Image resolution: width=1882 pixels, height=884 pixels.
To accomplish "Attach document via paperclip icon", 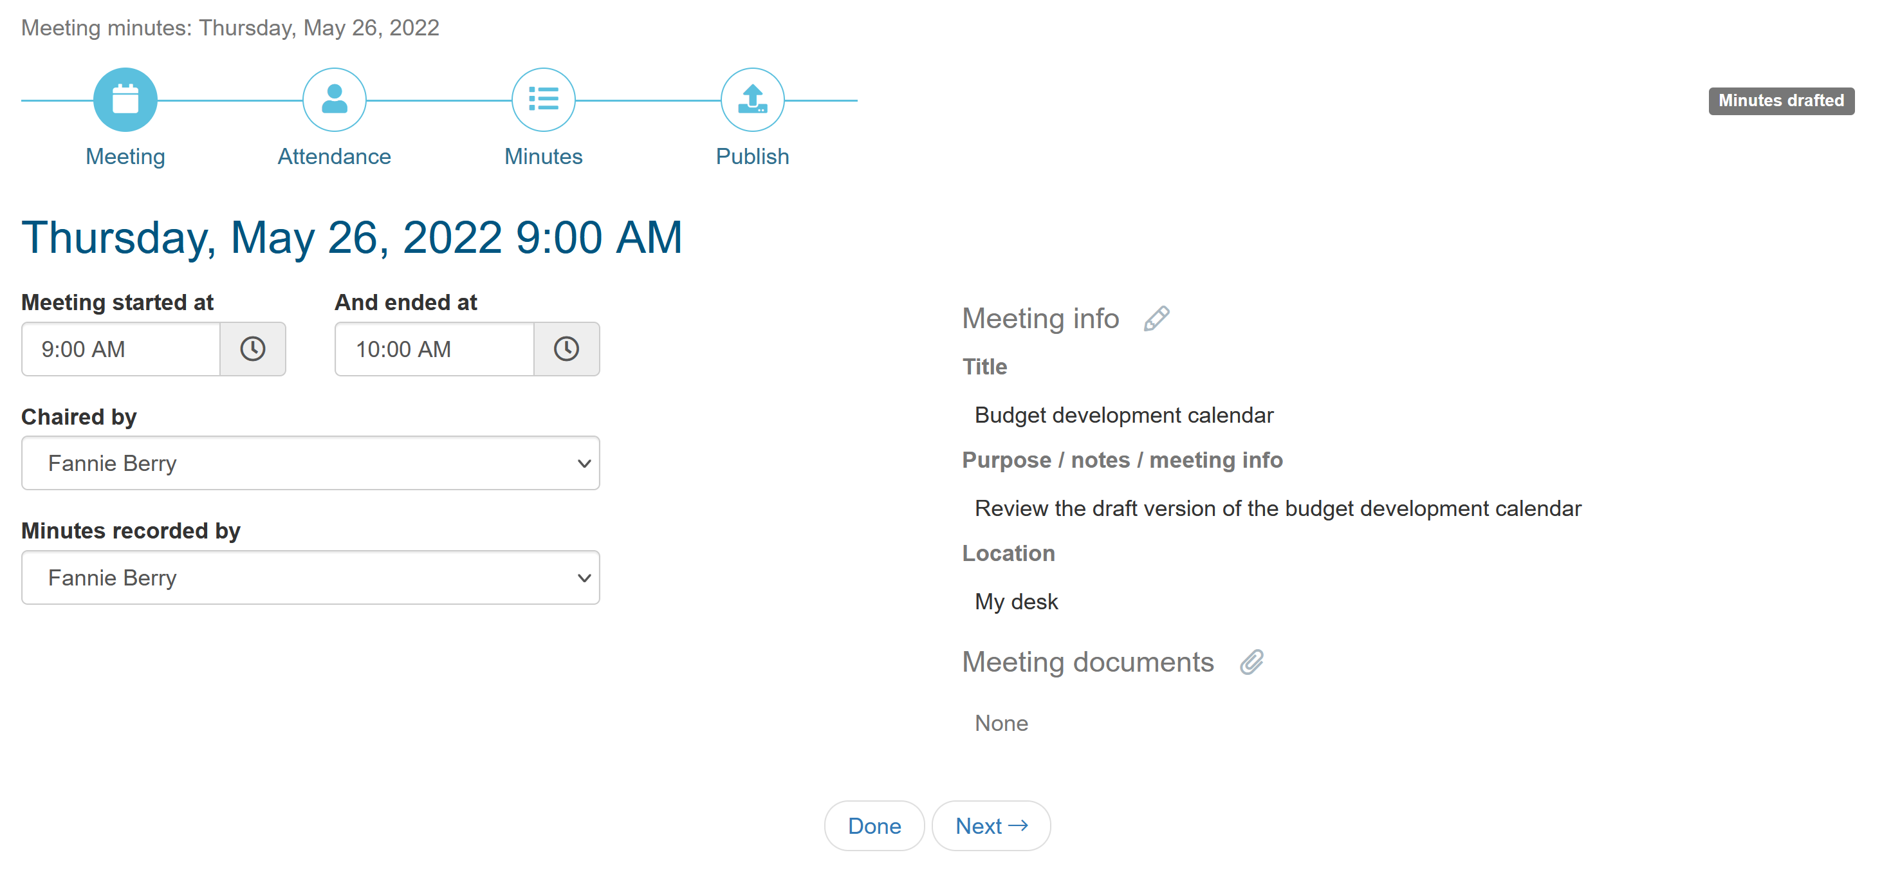I will 1251,662.
